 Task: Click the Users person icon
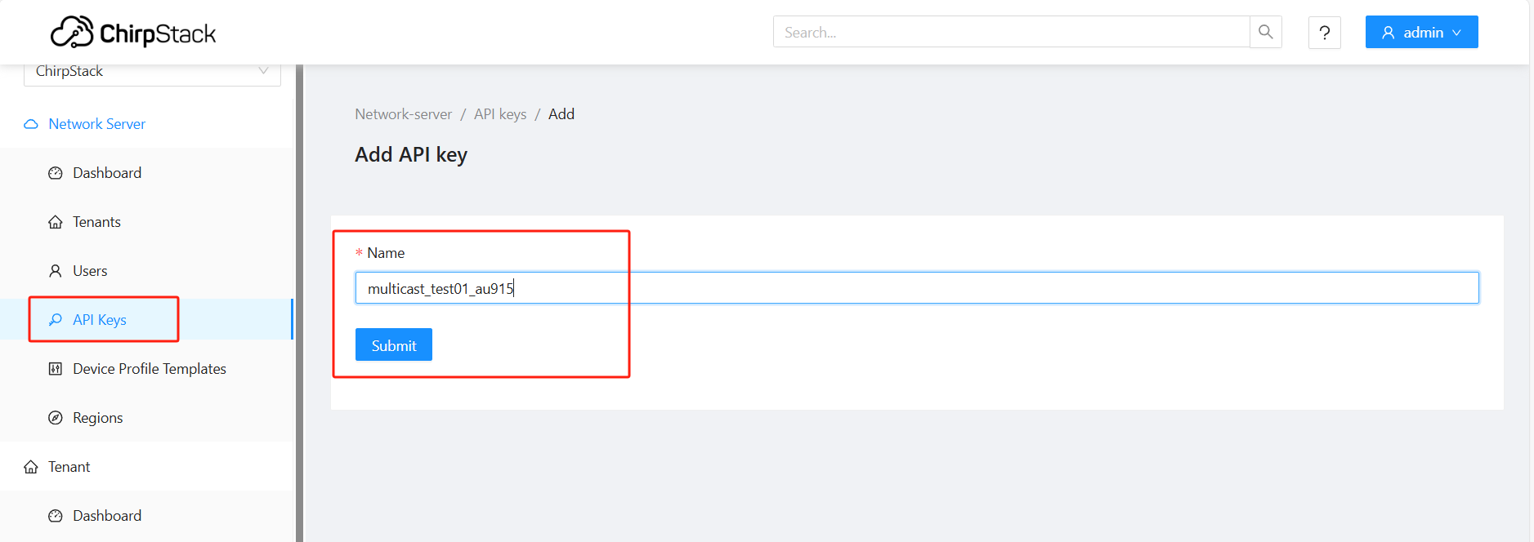pyautogui.click(x=56, y=271)
